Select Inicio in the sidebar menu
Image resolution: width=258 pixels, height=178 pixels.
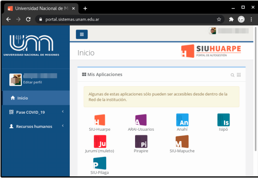(x=36, y=98)
